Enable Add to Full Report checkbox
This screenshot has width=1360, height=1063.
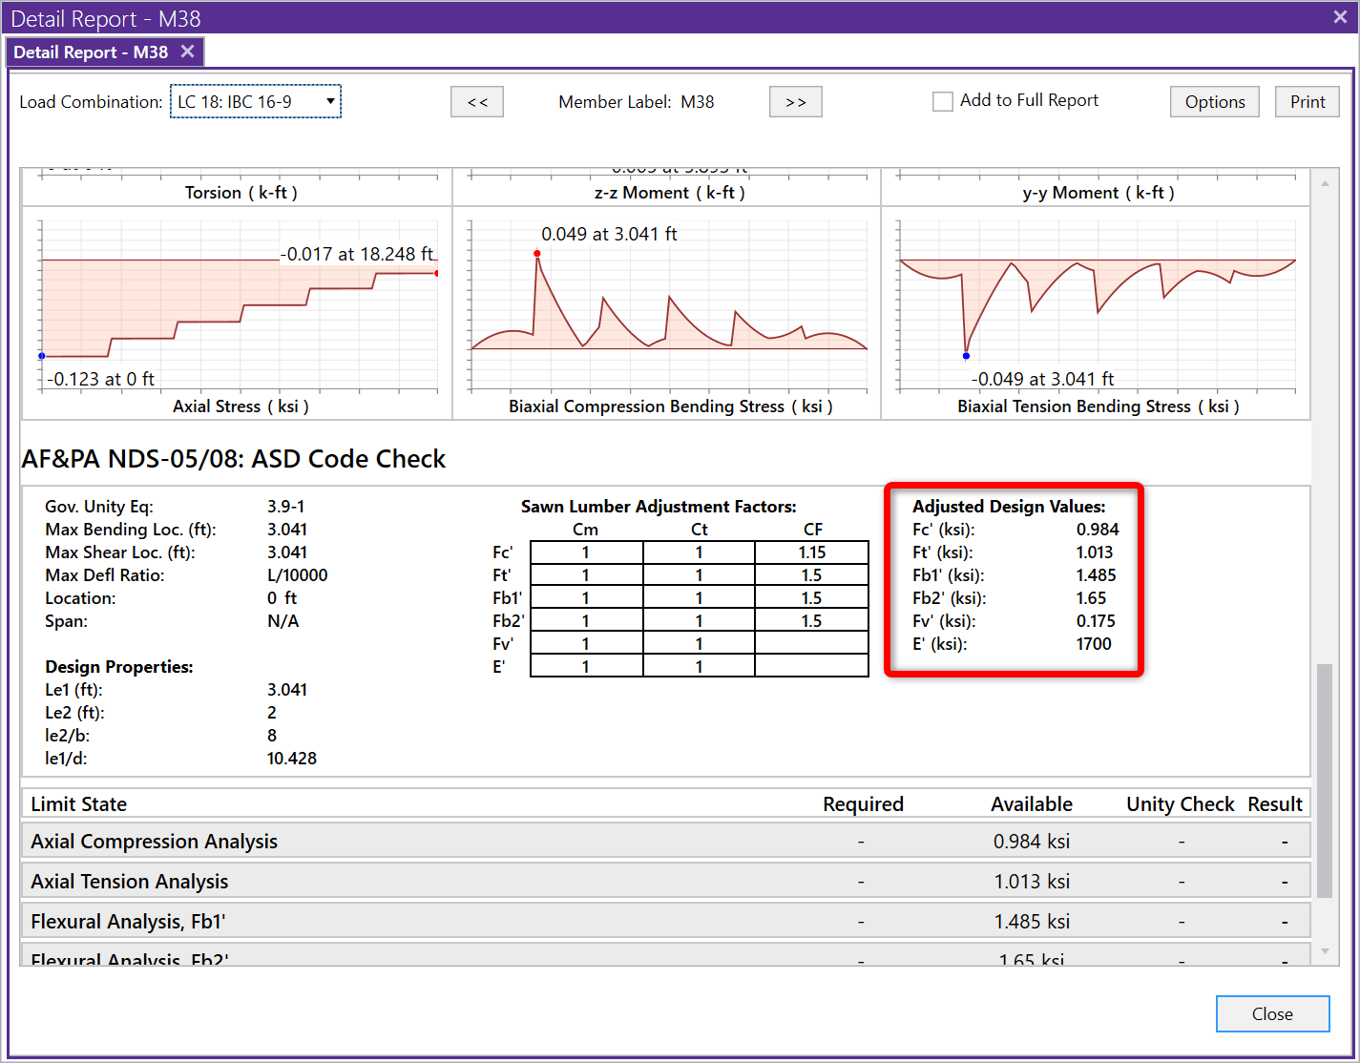point(943,101)
